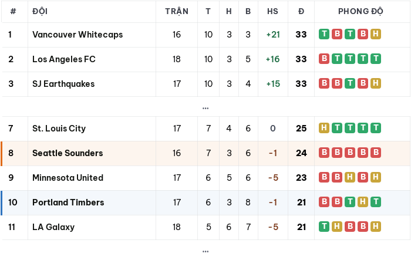Expand hidden rows below LA Galaxy

[x=206, y=251]
